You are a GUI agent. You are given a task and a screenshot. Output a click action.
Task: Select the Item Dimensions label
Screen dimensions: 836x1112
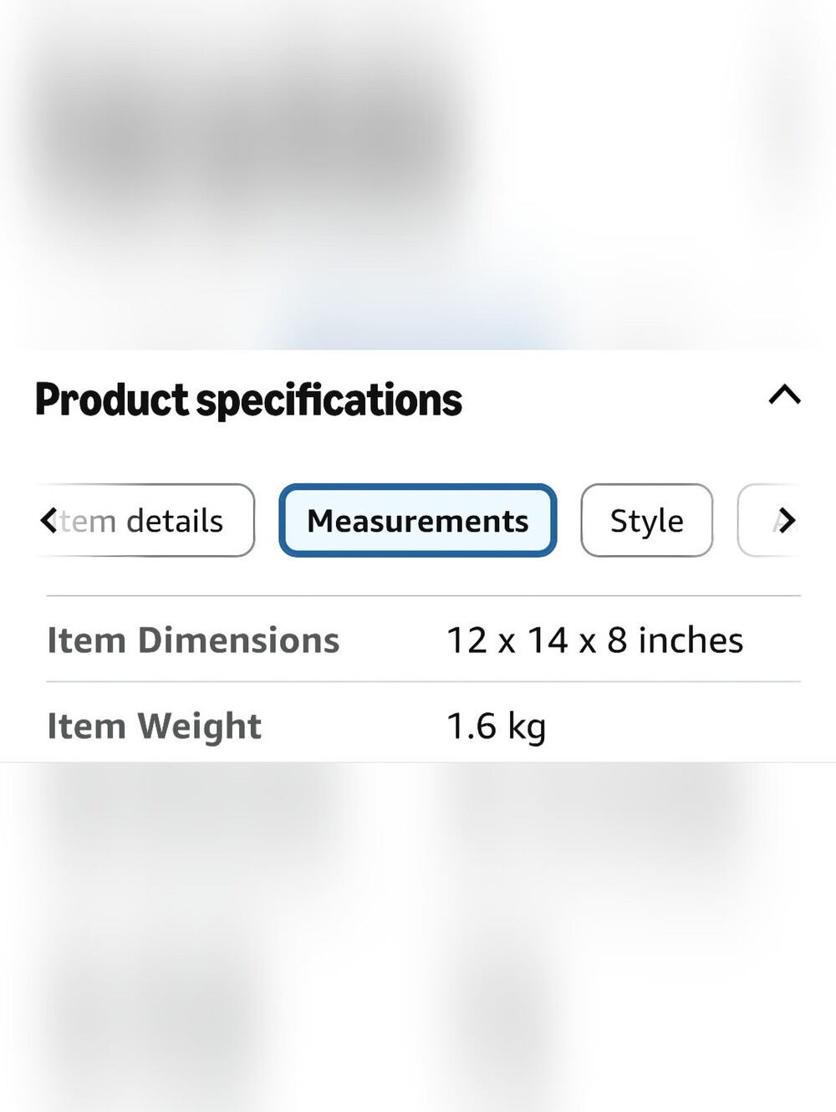coord(193,640)
